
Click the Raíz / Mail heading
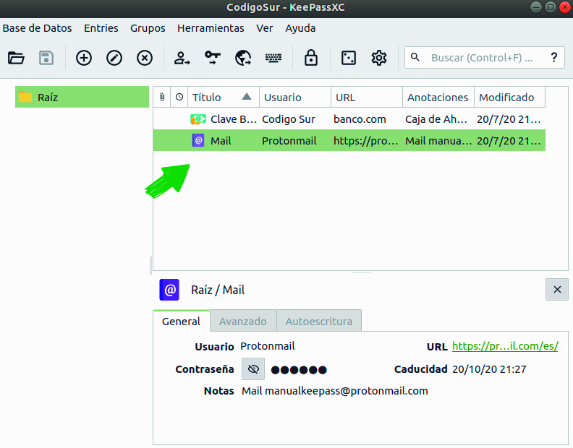(218, 290)
